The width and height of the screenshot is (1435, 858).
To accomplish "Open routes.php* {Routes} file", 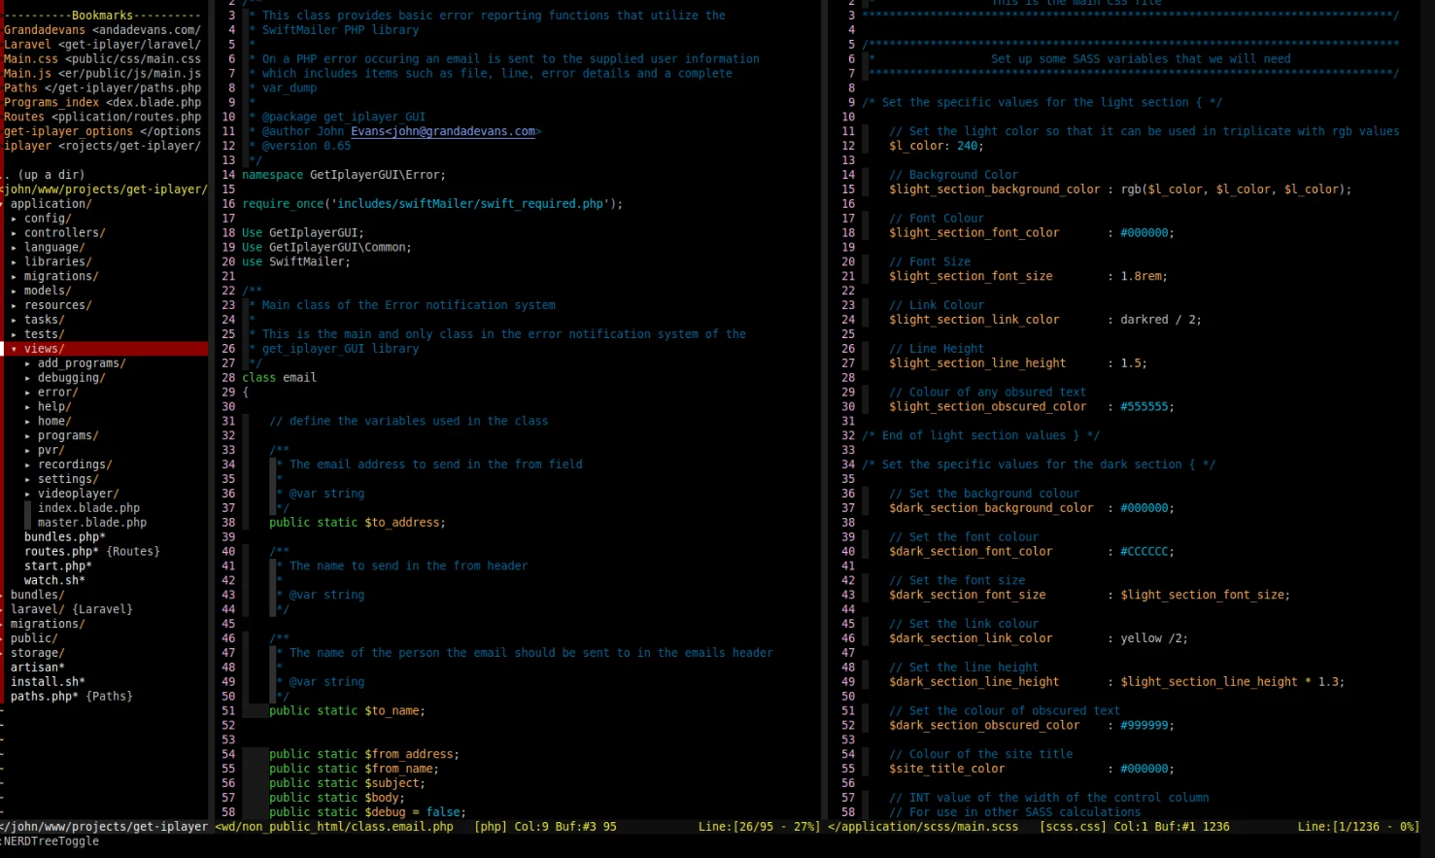I will [x=92, y=552].
